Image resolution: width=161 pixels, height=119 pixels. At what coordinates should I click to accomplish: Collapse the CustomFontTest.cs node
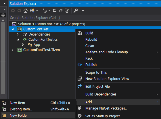pyautogui.click(x=18, y=40)
